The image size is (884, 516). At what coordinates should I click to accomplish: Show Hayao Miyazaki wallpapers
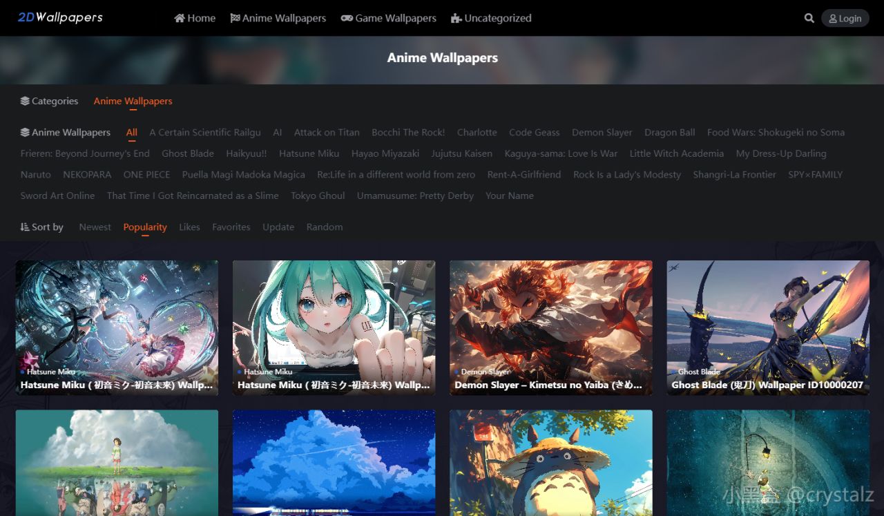click(385, 153)
